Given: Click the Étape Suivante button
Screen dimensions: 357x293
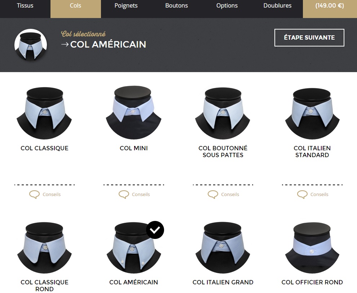Looking at the screenshot, I should pos(309,37).
